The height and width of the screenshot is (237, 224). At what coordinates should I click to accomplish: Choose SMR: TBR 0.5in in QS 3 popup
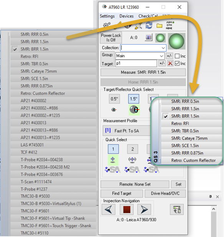pos(191,131)
